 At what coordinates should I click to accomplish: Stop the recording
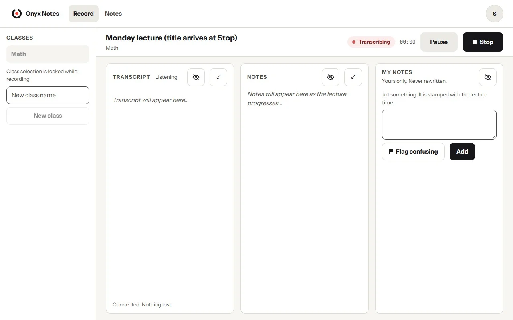[483, 42]
